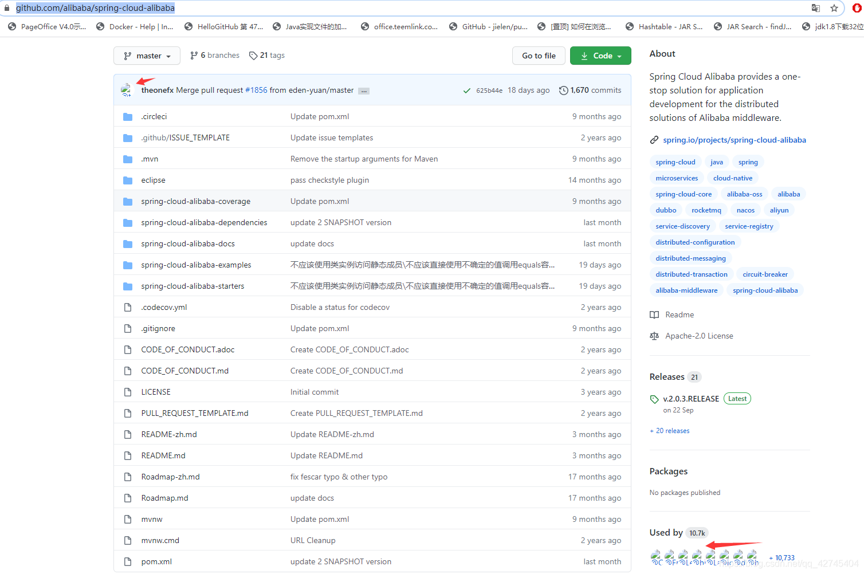The image size is (864, 574).
Task: Open the .gitignore file
Action: coord(159,328)
